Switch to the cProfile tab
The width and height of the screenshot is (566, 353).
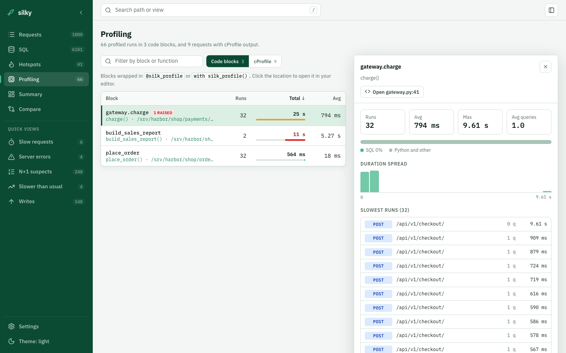(x=265, y=61)
